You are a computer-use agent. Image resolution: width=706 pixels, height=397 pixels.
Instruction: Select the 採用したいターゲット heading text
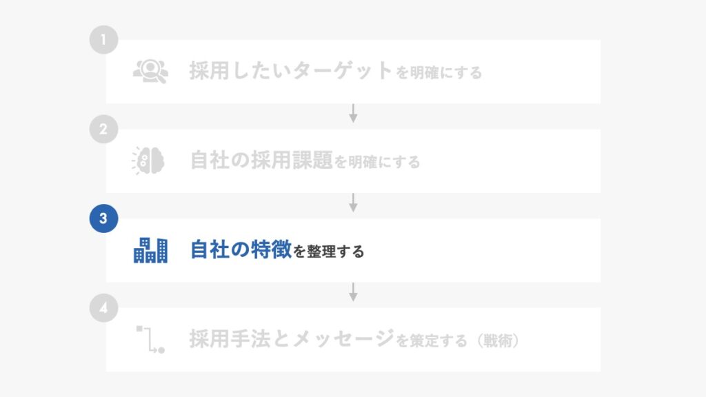click(290, 71)
